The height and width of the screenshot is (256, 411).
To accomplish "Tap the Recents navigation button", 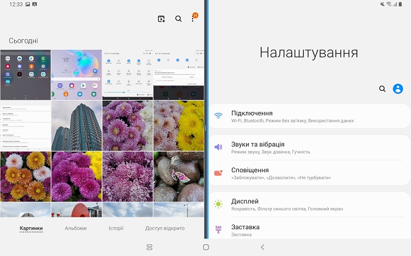I will pyautogui.click(x=149, y=247).
